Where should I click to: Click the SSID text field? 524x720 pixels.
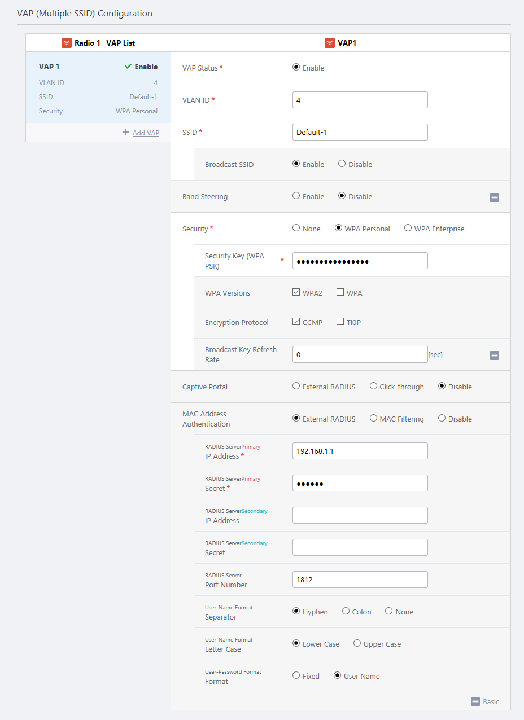tap(360, 132)
